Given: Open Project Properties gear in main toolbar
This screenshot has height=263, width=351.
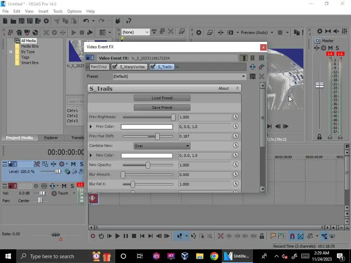Looking at the screenshot, I should (x=46, y=21).
